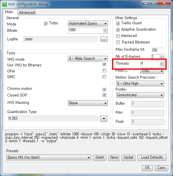Decrease Threads with the down arrow
This screenshot has width=173, height=176.
pos(162,65)
